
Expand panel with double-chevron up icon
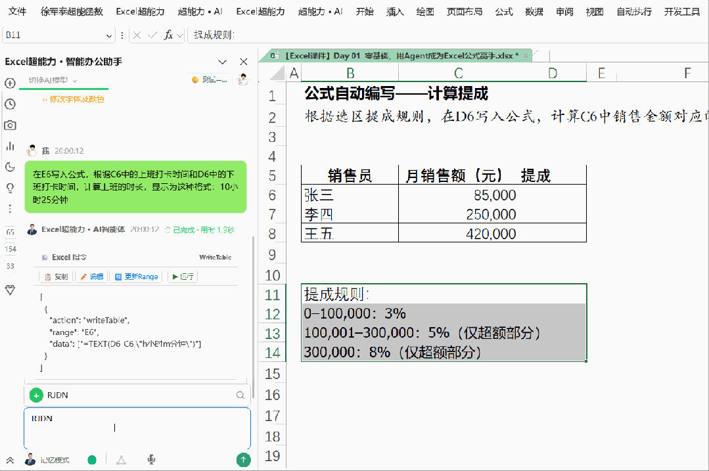tap(10, 460)
